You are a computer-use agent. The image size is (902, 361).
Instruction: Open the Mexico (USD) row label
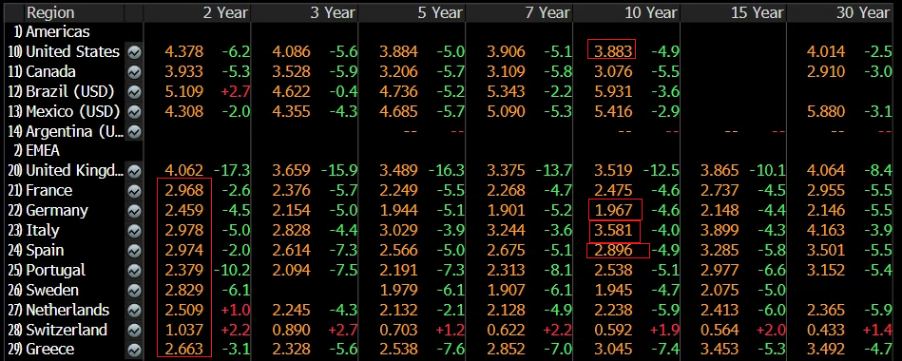(x=73, y=111)
